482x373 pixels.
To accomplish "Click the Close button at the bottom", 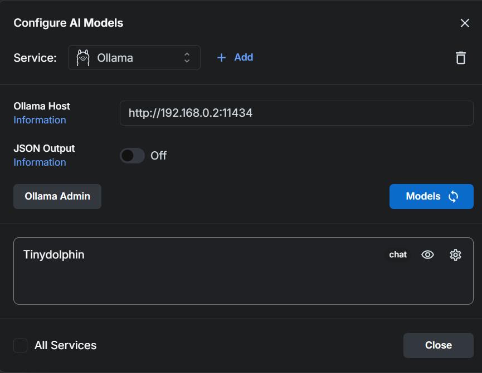I will tap(438, 345).
